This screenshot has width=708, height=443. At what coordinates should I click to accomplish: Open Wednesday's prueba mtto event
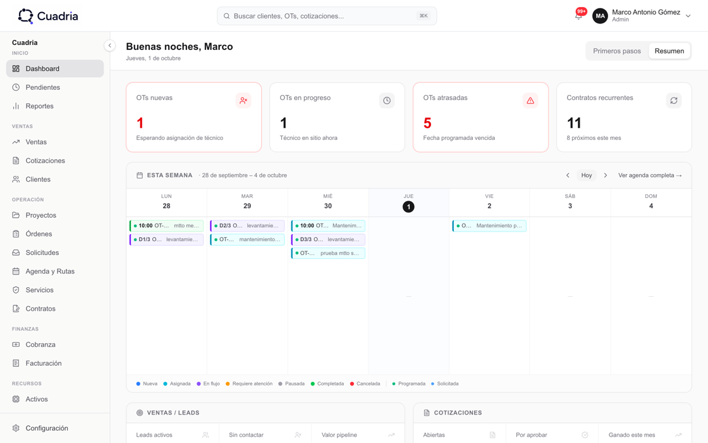(x=328, y=253)
